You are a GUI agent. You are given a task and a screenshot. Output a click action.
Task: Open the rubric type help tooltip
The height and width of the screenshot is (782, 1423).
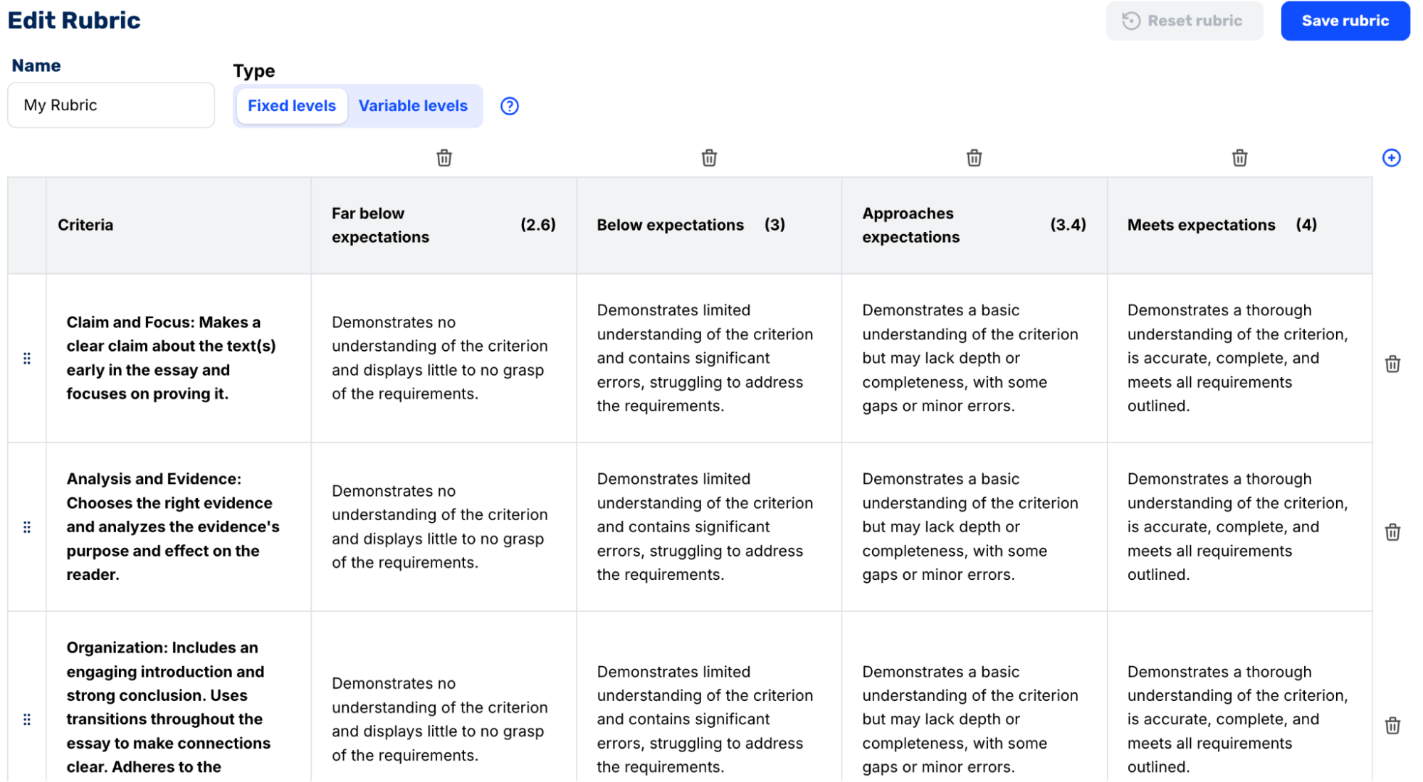[x=510, y=105]
